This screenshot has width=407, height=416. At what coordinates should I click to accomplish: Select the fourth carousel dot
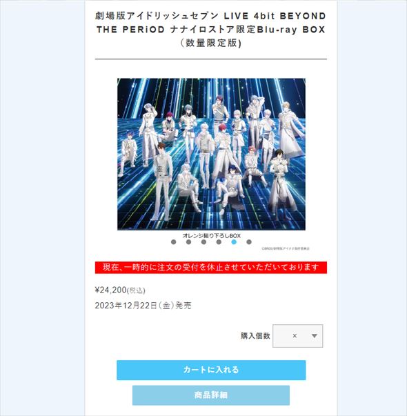[219, 241]
